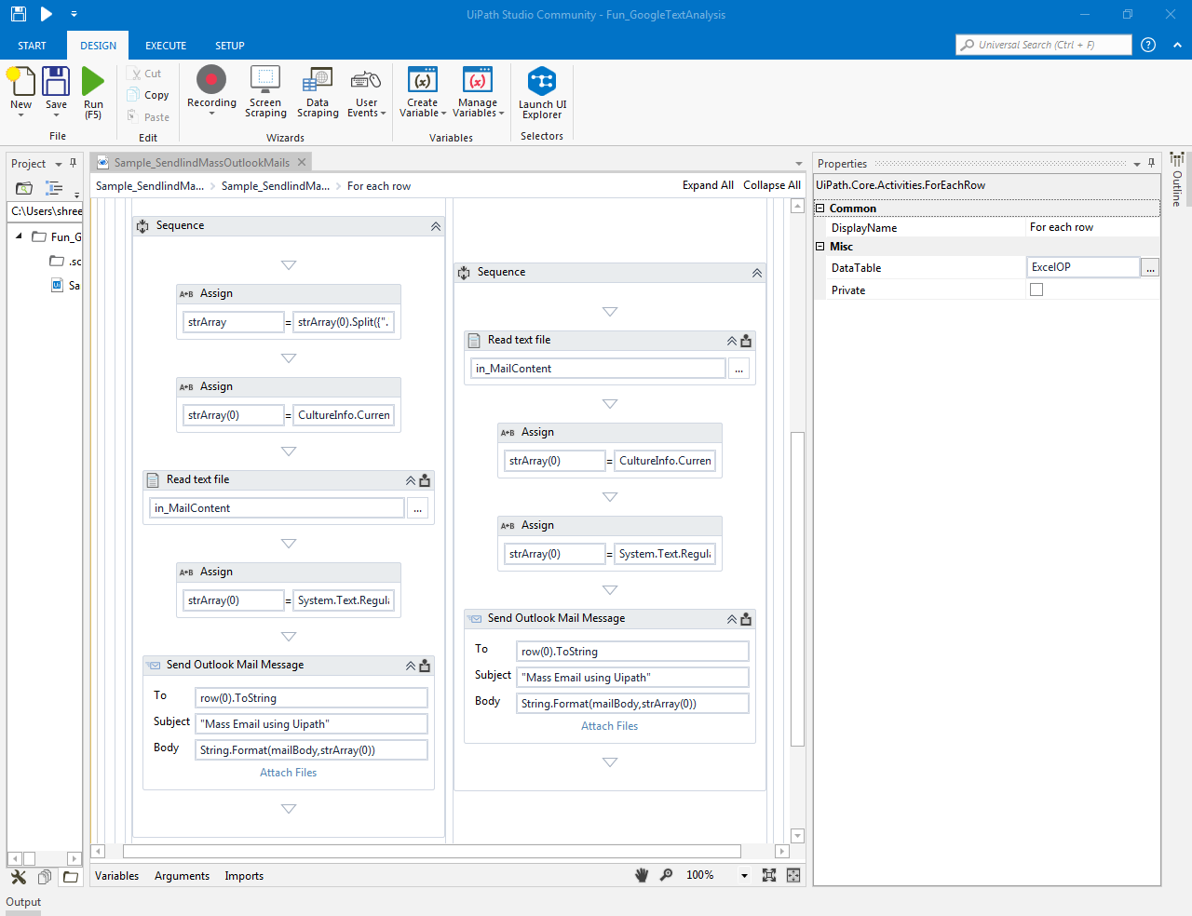Open the Arguments panel tab
Screen dimensions: 1192x916
pyautogui.click(x=182, y=876)
